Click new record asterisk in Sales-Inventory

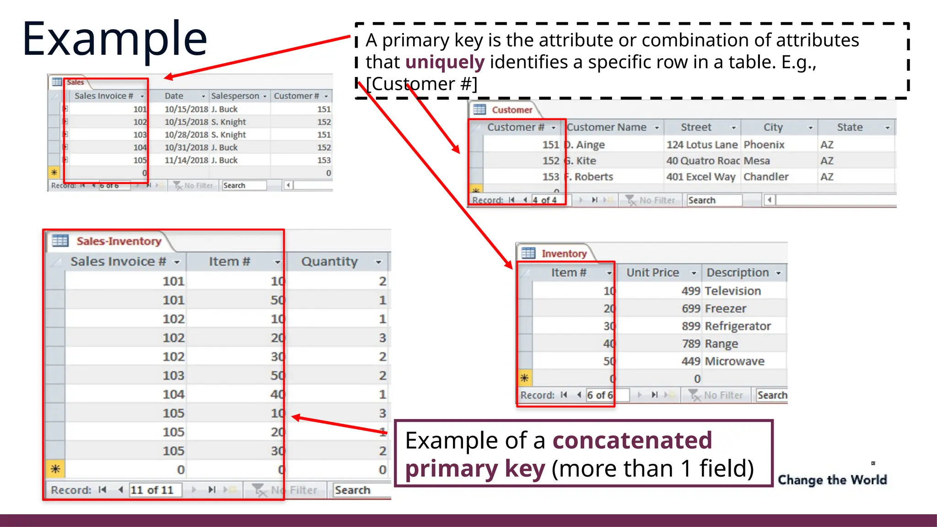click(x=55, y=469)
